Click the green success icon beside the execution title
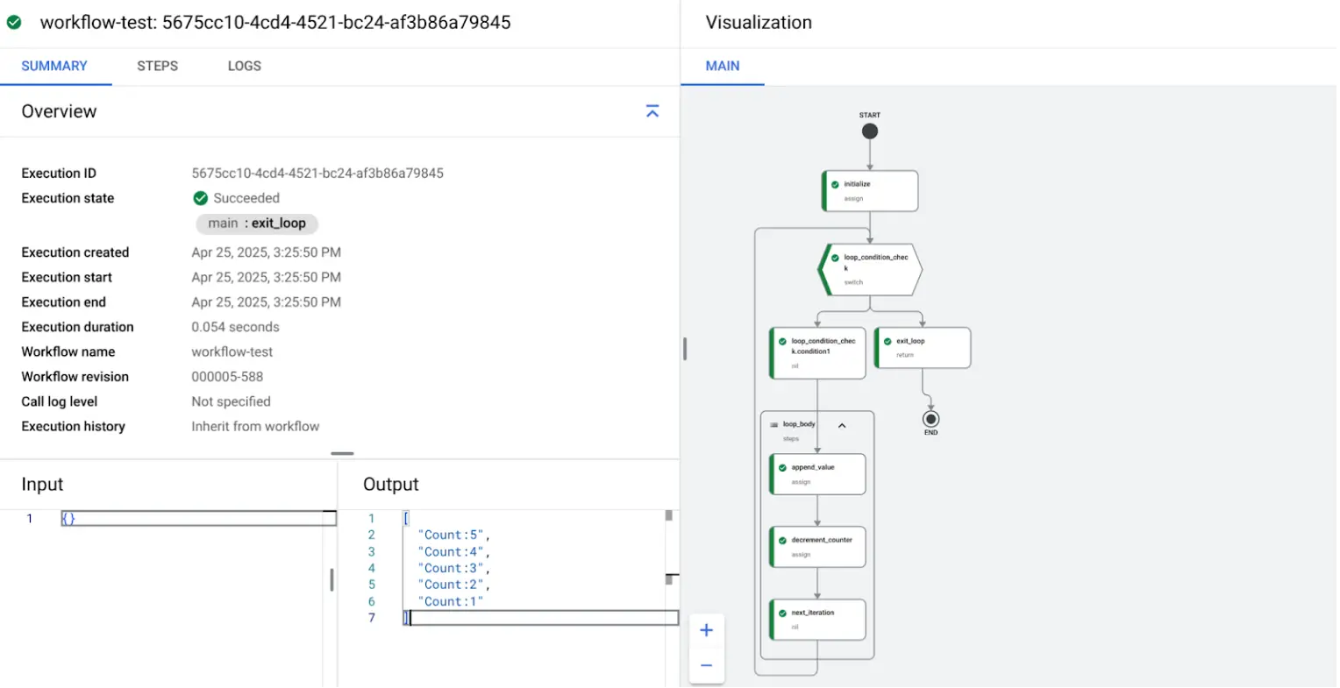Image resolution: width=1340 pixels, height=688 pixels. click(16, 22)
